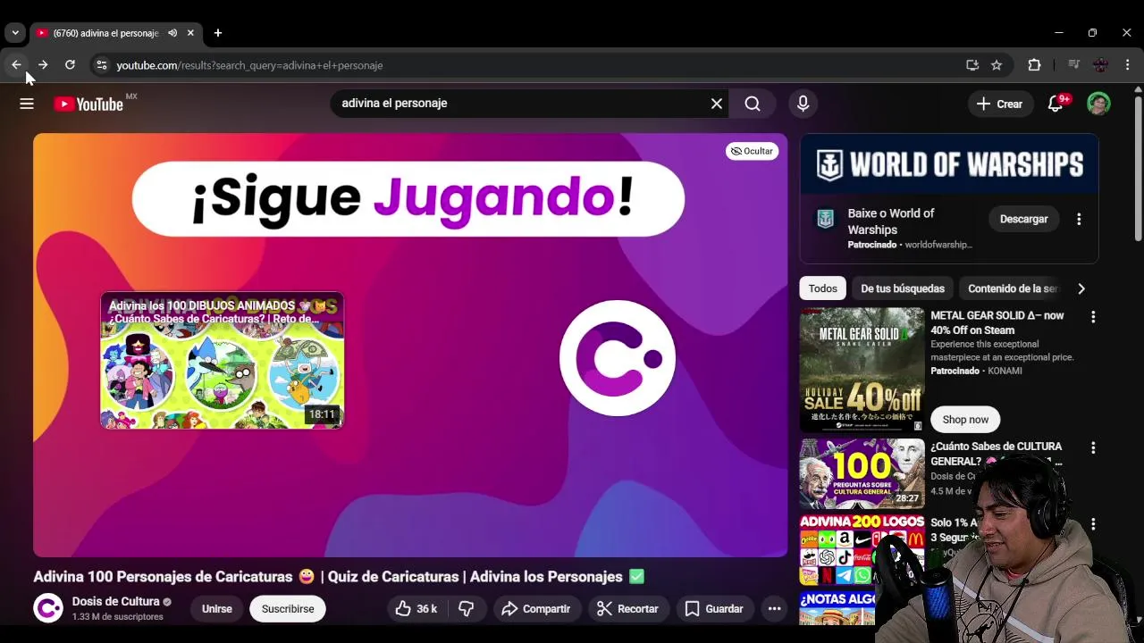This screenshot has width=1144, height=643.
Task: Go to YouTube home logo
Action: (88, 104)
